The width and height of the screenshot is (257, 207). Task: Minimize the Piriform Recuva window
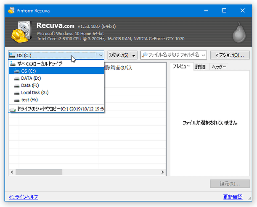point(206,10)
